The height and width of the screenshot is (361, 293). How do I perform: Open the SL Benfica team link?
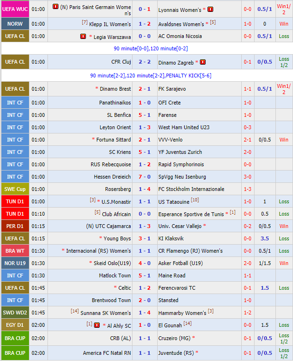[x=119, y=115]
